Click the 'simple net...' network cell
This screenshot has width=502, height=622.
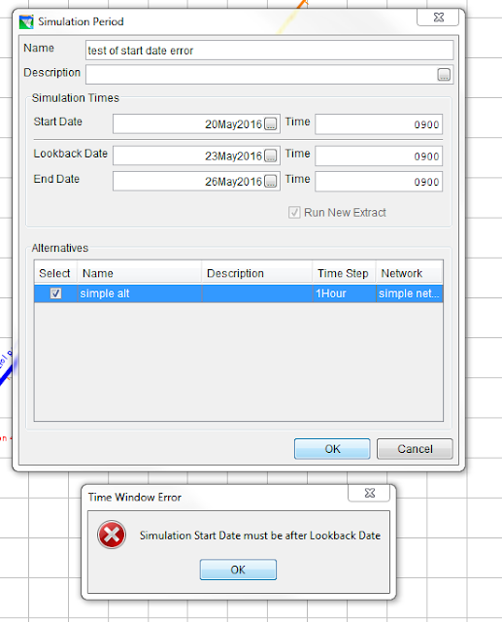click(x=410, y=294)
